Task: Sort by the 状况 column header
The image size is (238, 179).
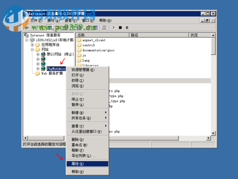Action: click(x=200, y=35)
